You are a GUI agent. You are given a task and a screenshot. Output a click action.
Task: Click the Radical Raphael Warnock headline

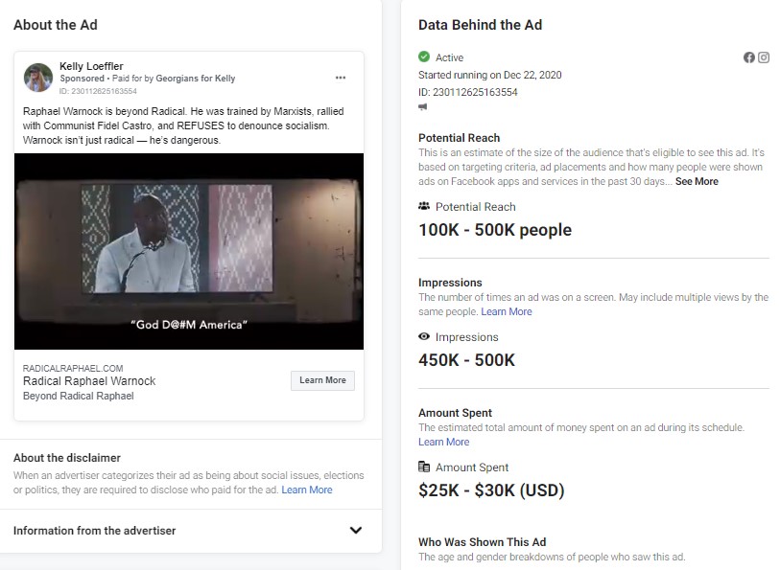click(89, 381)
